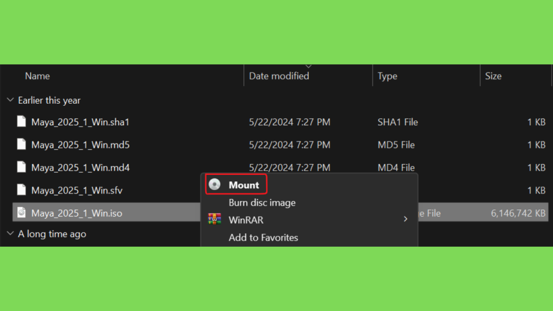553x311 pixels.
Task: Select the Maya_2025_1_Win.sfv filename
Action: coord(77,191)
